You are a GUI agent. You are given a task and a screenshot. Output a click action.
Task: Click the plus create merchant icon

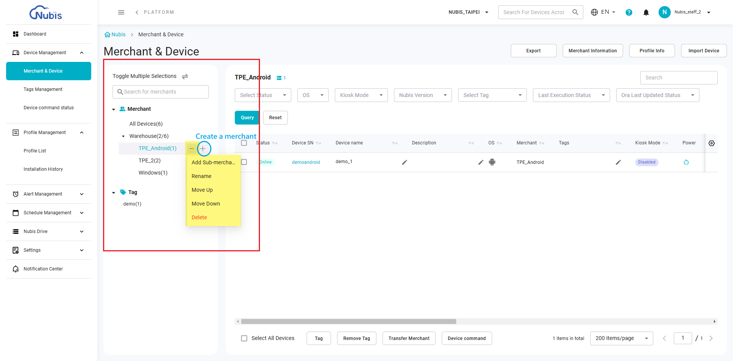[x=203, y=148]
